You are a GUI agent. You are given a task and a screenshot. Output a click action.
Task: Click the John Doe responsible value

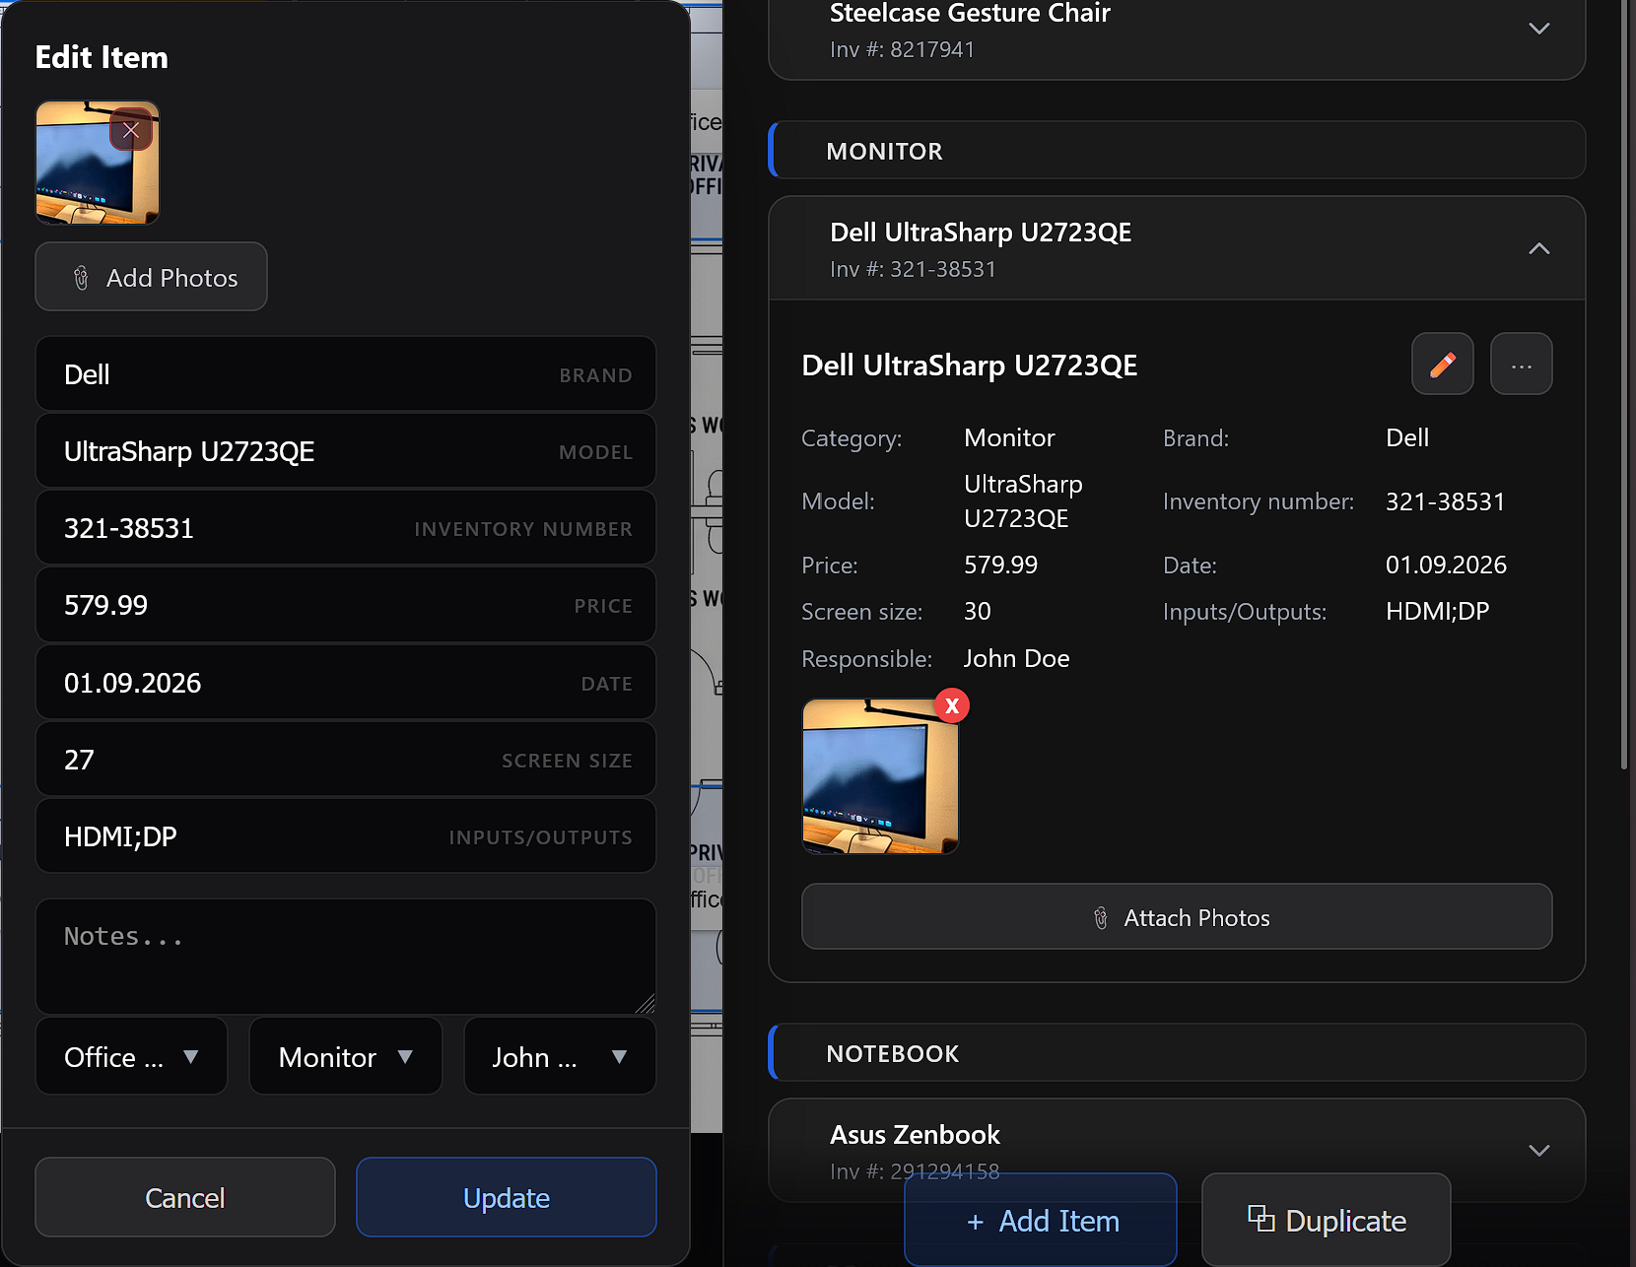click(x=1016, y=658)
